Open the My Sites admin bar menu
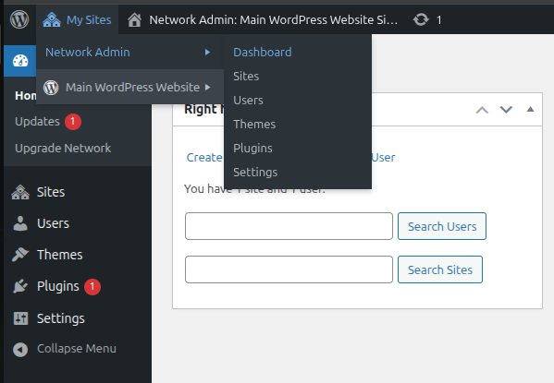 77,19
